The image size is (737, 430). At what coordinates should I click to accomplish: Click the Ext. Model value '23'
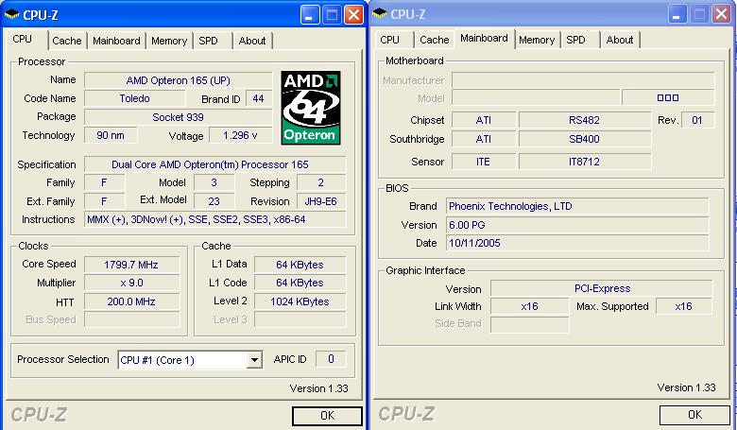point(214,201)
